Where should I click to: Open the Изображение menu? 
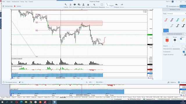point(15,2)
